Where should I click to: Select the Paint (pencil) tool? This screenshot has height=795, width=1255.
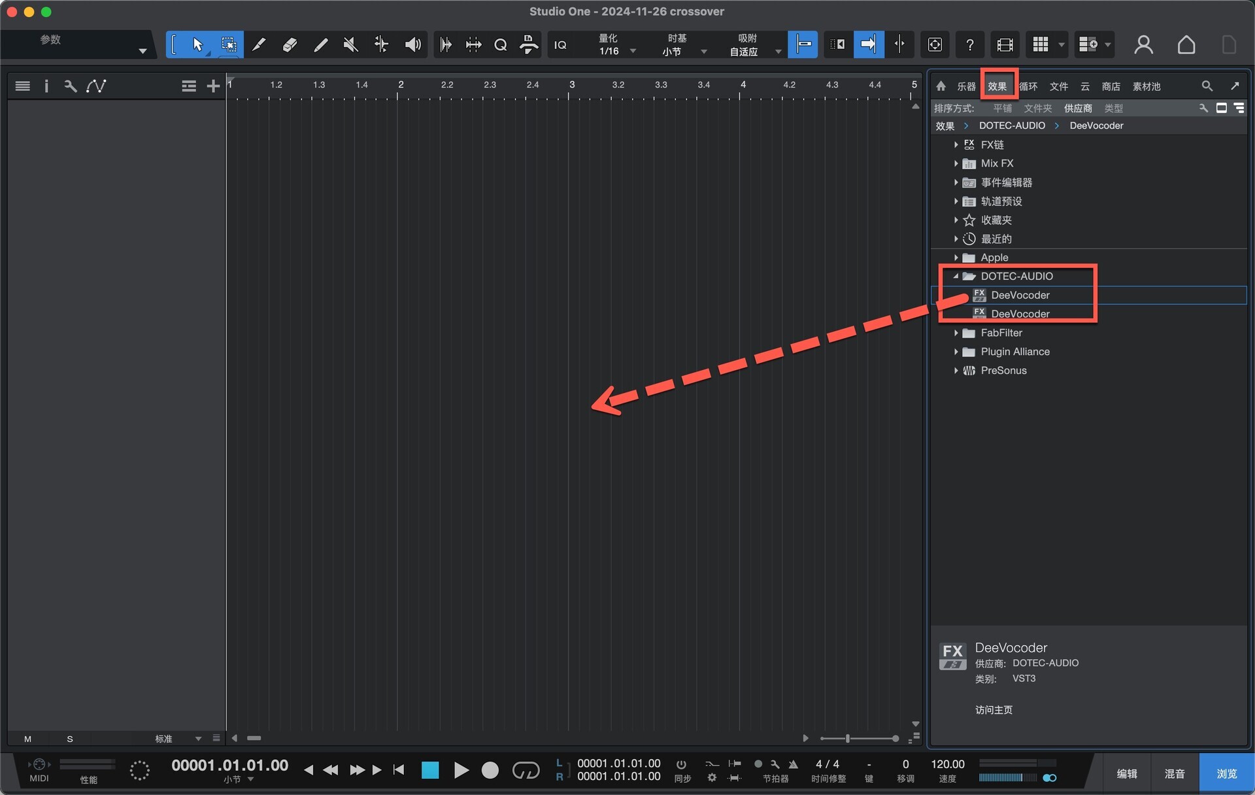pyautogui.click(x=320, y=44)
